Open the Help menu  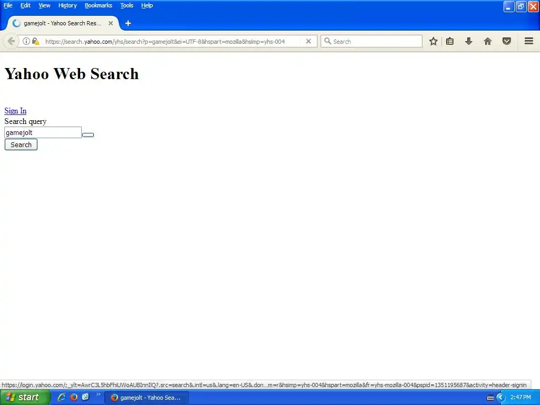coord(147,5)
